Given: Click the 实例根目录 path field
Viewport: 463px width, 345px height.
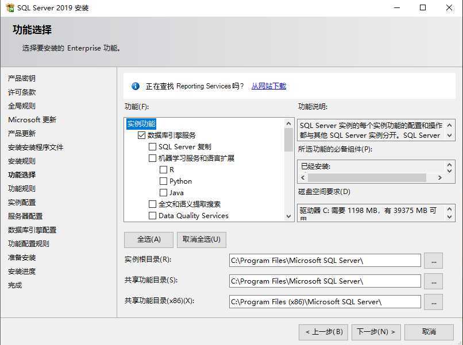Looking at the screenshot, I should 325,261.
